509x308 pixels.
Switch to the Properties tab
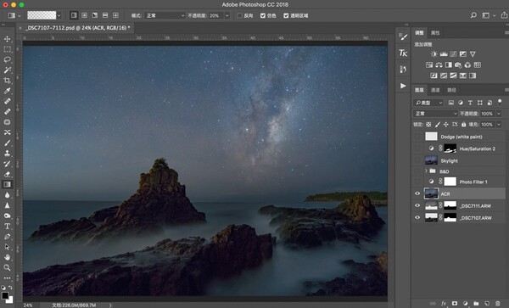click(435, 33)
